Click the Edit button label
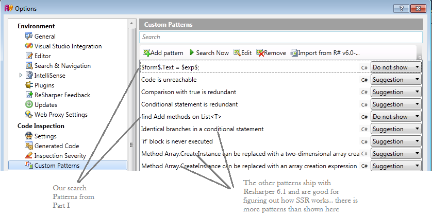The height and width of the screenshot is (216, 432). (x=246, y=53)
